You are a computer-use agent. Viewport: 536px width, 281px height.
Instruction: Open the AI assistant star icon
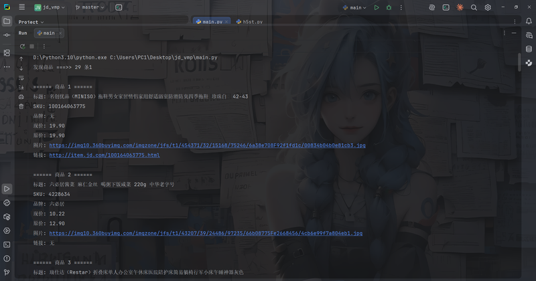pos(460,7)
